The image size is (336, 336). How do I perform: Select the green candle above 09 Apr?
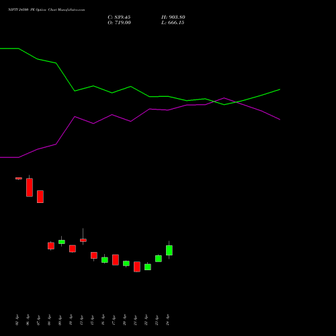[62, 242]
